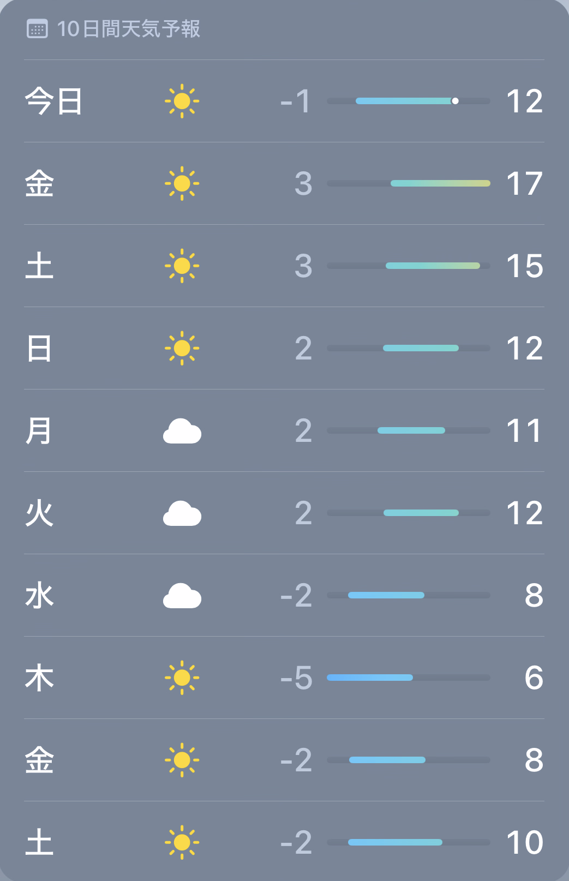This screenshot has width=569, height=881.
Task: Click the sun icon in the 木 row
Action: tap(182, 678)
